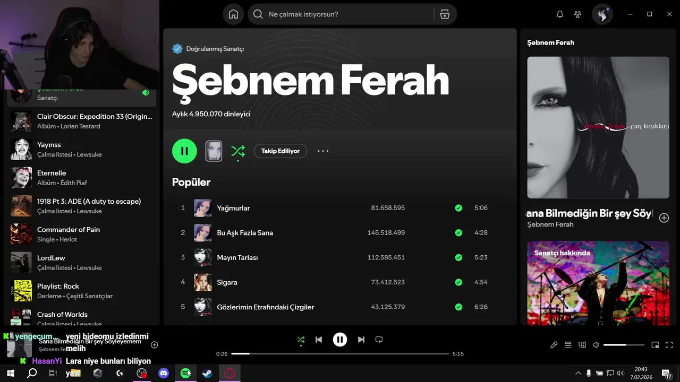Open Discord from the taskbar

[164, 373]
